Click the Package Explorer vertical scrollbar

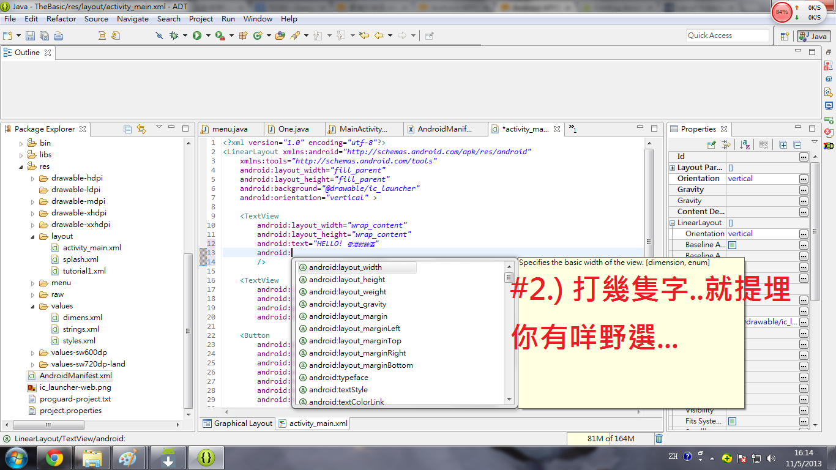tap(188, 278)
